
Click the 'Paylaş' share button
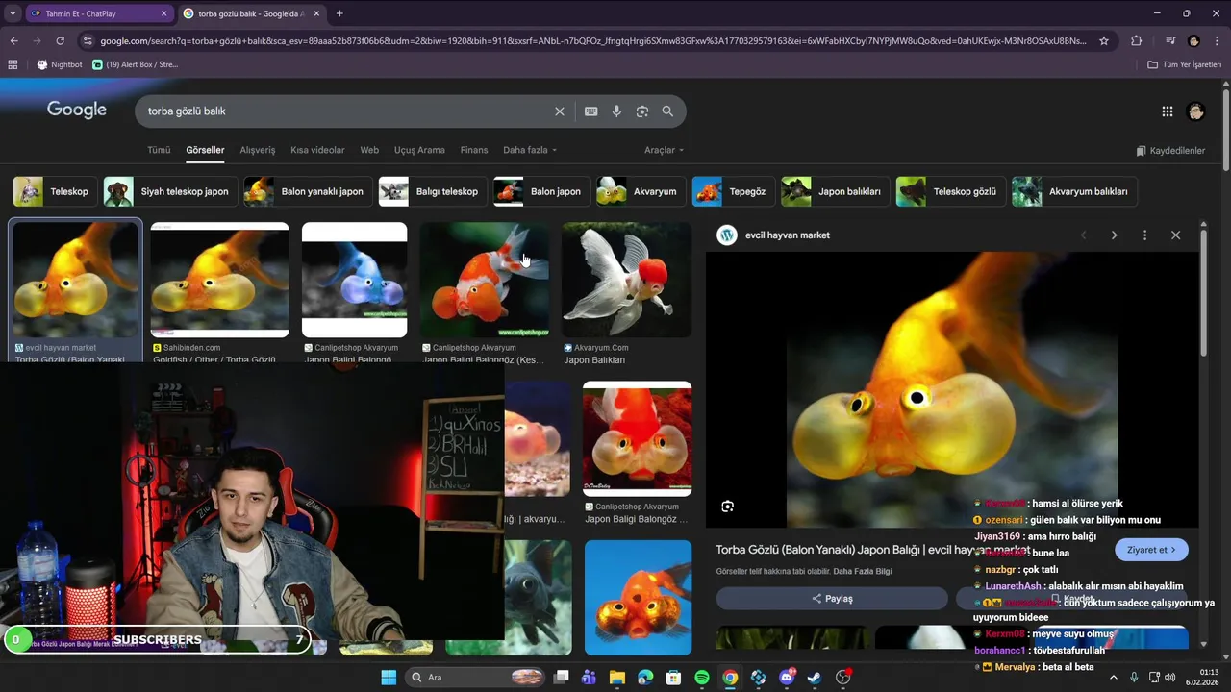[x=832, y=599]
